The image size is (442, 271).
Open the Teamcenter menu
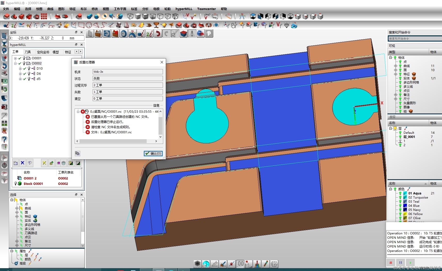pyautogui.click(x=207, y=9)
